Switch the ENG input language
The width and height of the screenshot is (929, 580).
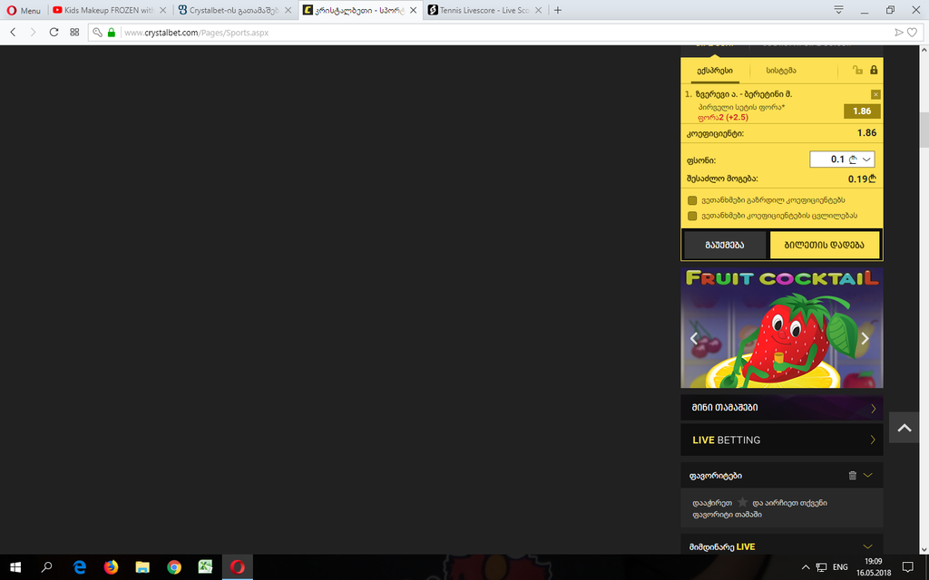(840, 567)
